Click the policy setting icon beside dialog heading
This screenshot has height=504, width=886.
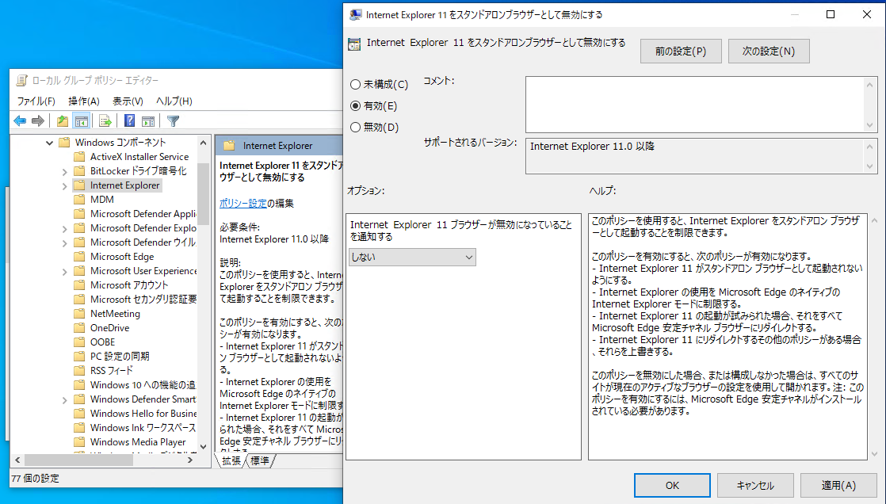(354, 44)
